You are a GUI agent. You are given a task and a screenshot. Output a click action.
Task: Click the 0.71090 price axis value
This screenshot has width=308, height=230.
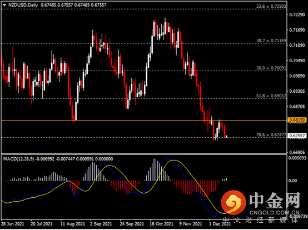(297, 46)
